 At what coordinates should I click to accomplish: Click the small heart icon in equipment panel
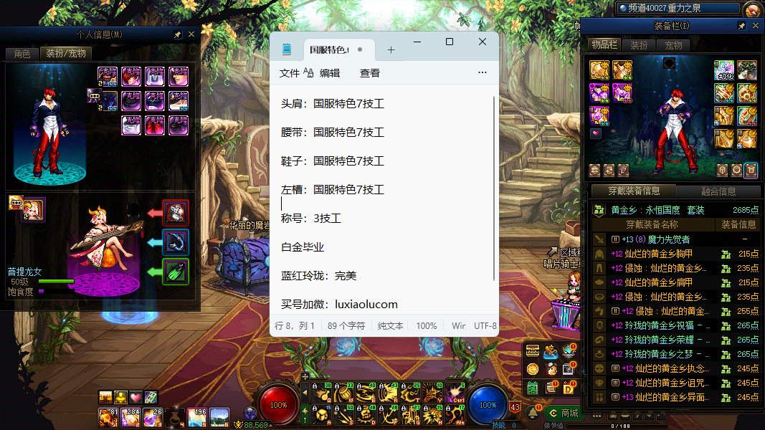(594, 133)
